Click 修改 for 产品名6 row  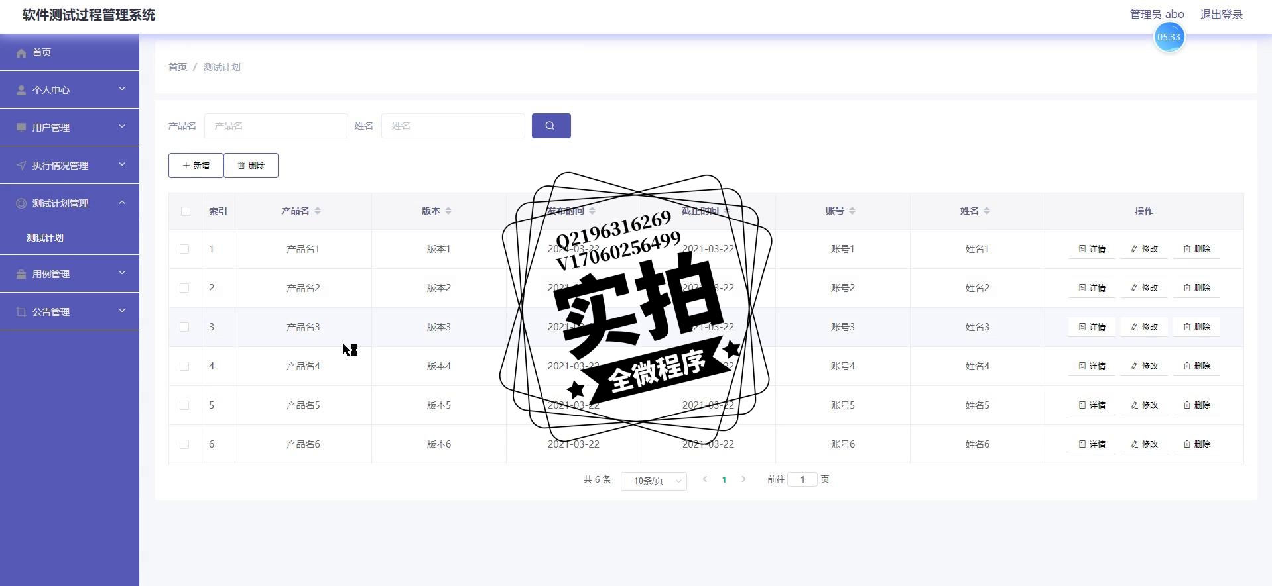pos(1144,444)
